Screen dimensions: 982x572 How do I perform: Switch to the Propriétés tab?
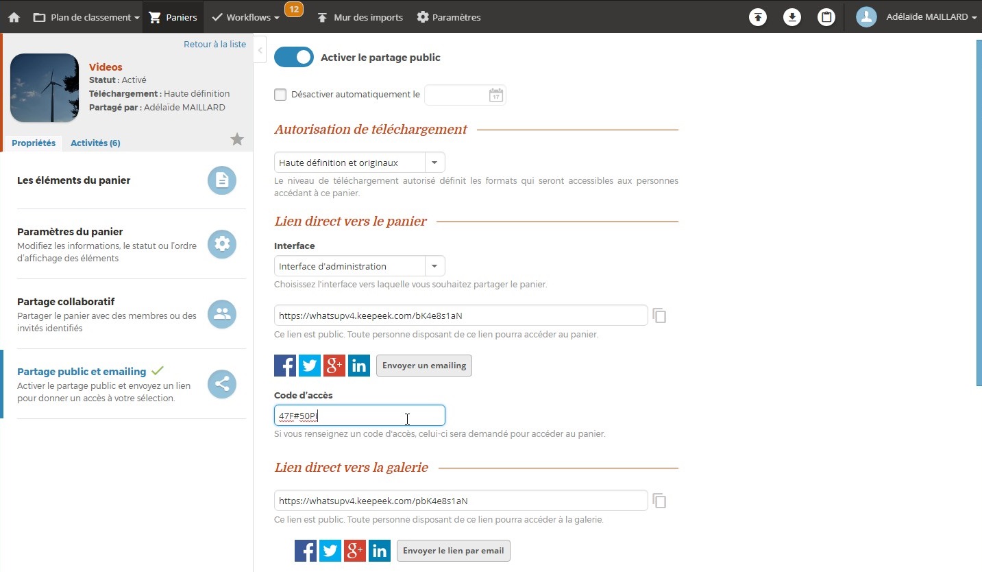pyautogui.click(x=34, y=143)
